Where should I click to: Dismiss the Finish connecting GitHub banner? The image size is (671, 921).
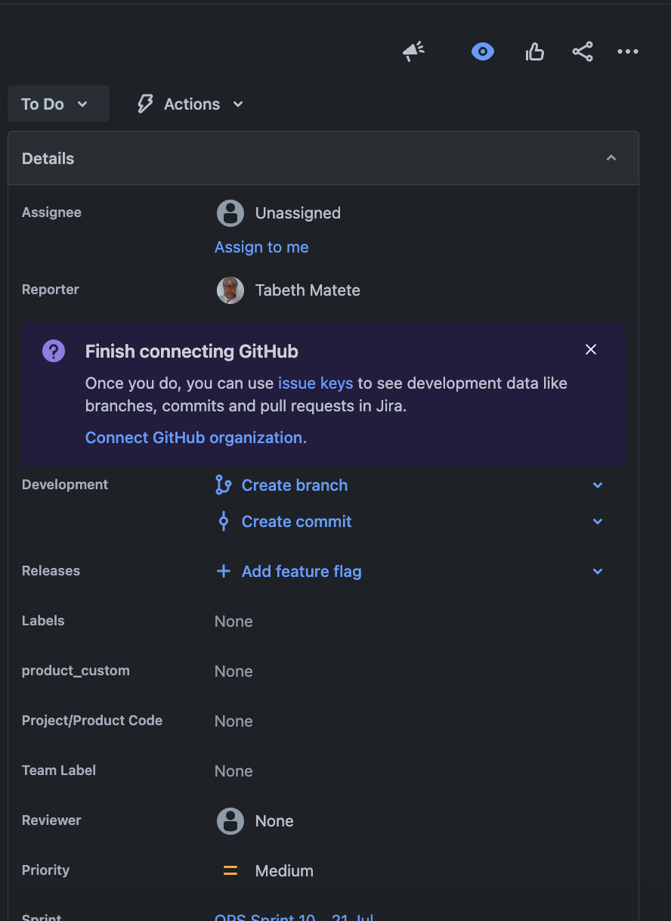click(590, 349)
